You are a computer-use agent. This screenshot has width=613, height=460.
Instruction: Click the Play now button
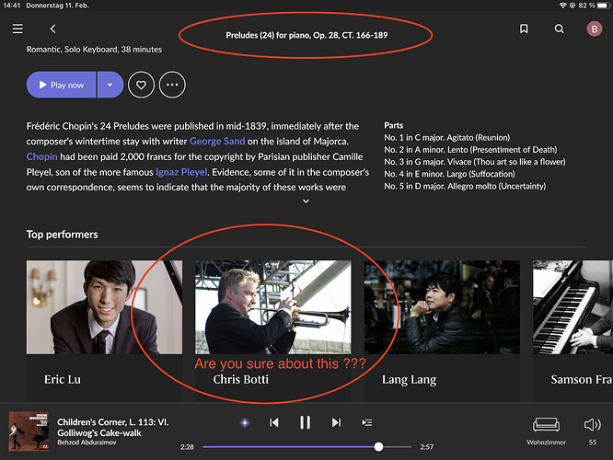(61, 85)
